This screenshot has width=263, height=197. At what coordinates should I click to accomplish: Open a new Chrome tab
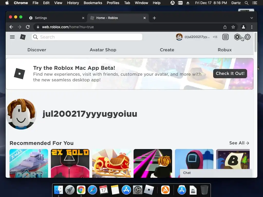click(x=154, y=18)
